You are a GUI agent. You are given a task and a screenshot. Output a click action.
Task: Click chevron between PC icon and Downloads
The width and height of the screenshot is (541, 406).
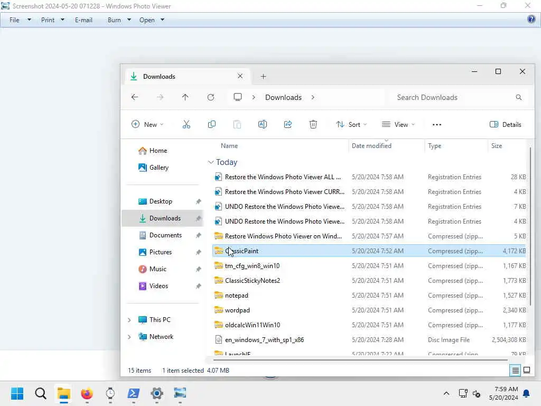254,97
